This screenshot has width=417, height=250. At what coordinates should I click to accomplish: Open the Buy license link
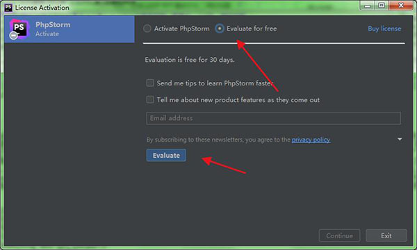coord(384,28)
